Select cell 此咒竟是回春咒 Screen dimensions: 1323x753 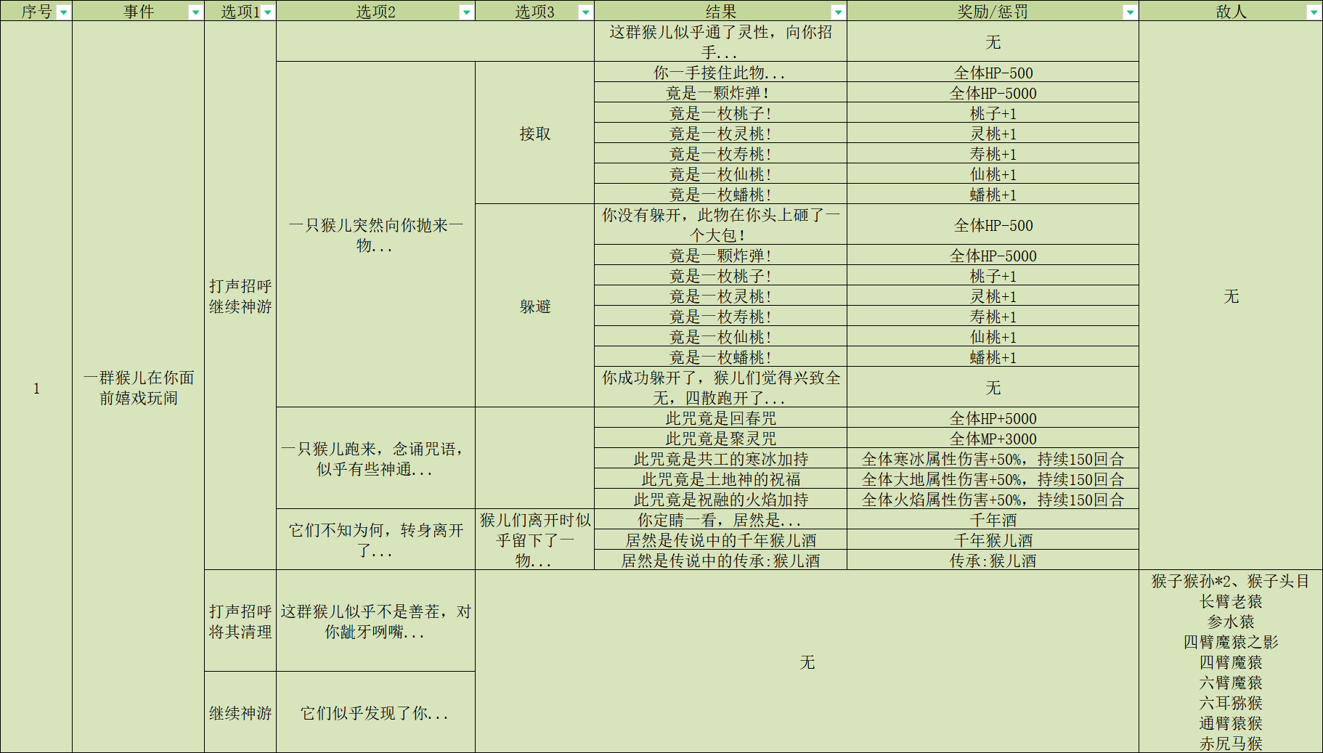pos(721,418)
